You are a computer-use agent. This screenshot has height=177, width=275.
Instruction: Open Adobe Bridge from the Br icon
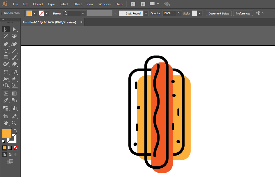click(133, 4)
